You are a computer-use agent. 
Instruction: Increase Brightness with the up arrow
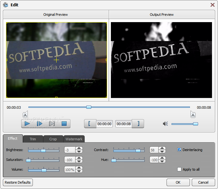coord(79,148)
